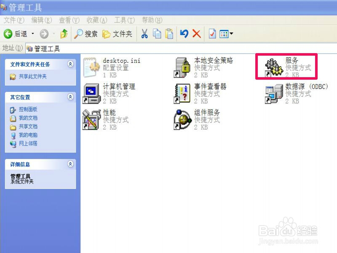Click the Undo blue arrow icon
The height and width of the screenshot is (253, 337).
tap(184, 34)
